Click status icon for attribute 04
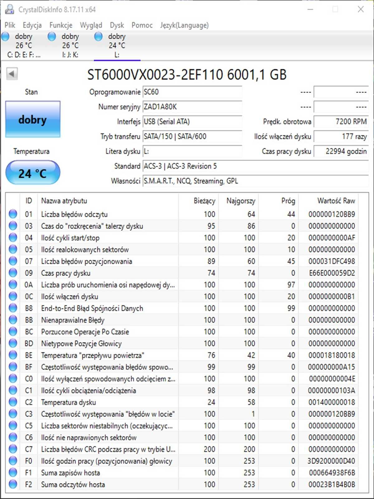The height and width of the screenshot is (499, 374). coord(13,237)
